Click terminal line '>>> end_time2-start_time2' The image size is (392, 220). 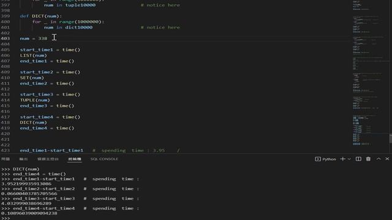click(x=38, y=189)
